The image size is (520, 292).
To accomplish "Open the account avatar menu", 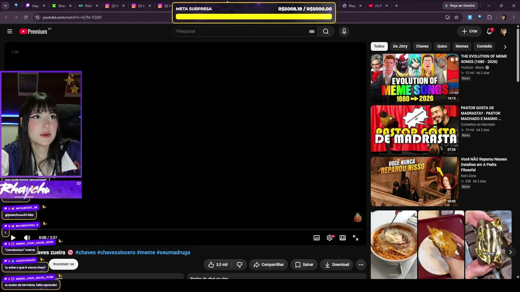I will 504,31.
